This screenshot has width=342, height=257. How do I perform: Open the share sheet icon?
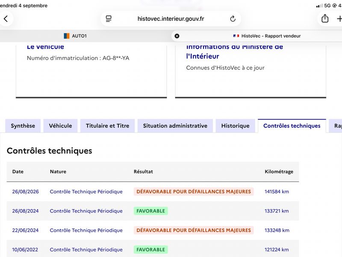(x=325, y=18)
